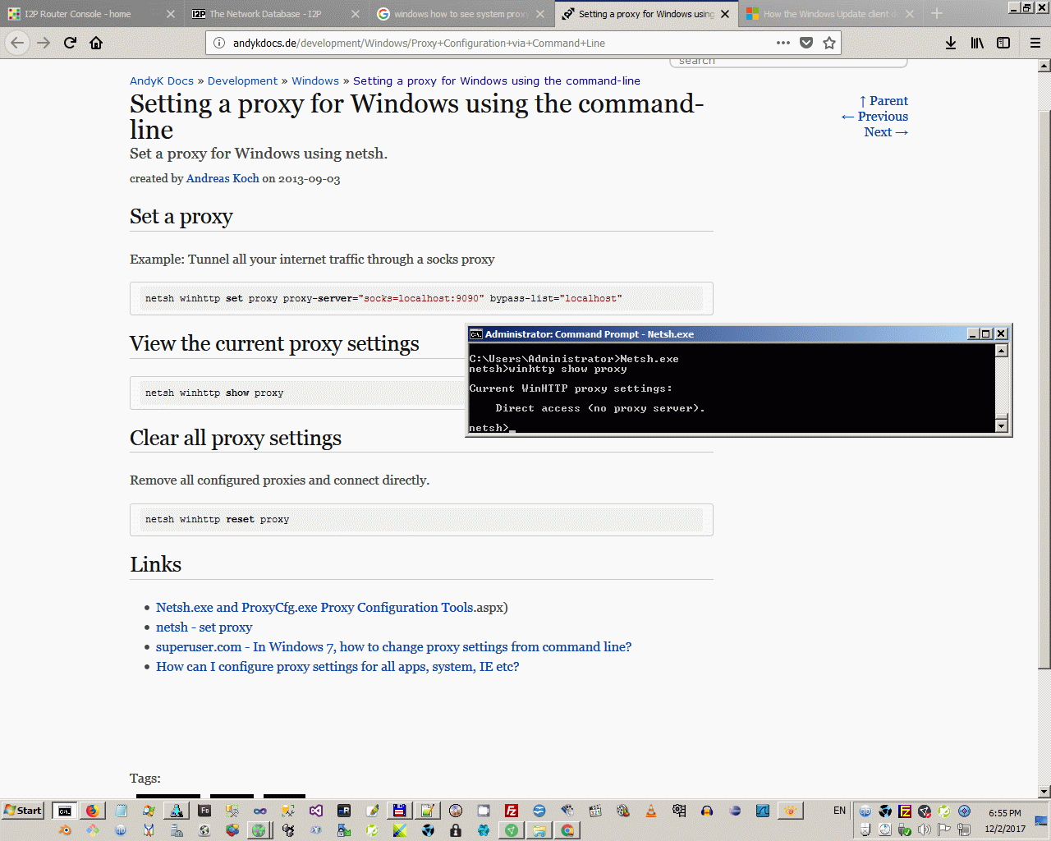Screen dimensions: 1051x841
Task: Open the downloads panel
Action: [951, 43]
